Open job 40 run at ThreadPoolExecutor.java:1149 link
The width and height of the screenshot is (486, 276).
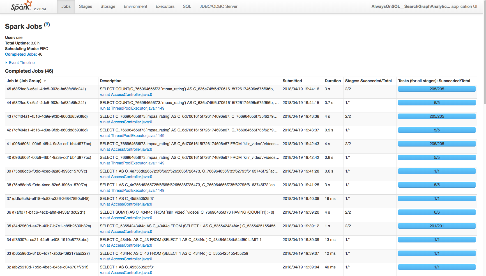pos(132,163)
